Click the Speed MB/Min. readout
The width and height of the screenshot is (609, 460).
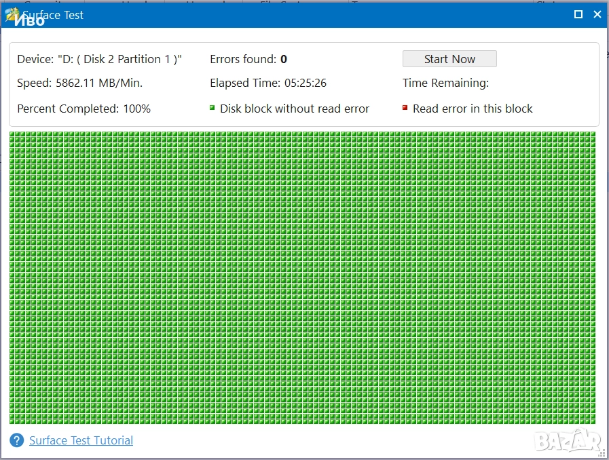(79, 83)
